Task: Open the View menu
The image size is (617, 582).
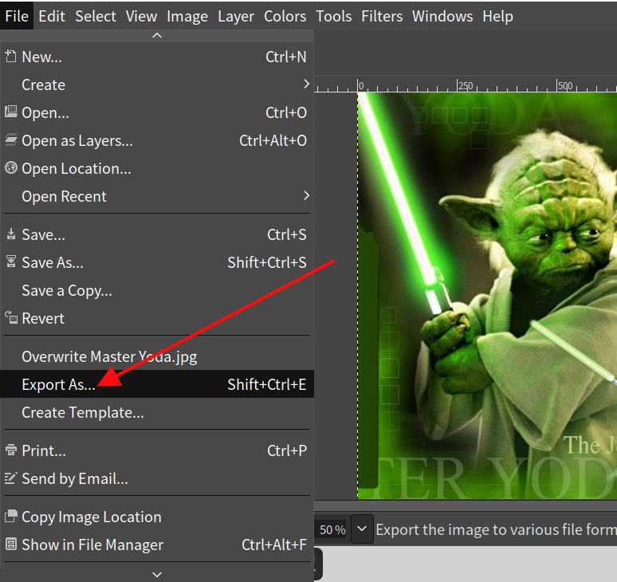Action: [x=141, y=16]
